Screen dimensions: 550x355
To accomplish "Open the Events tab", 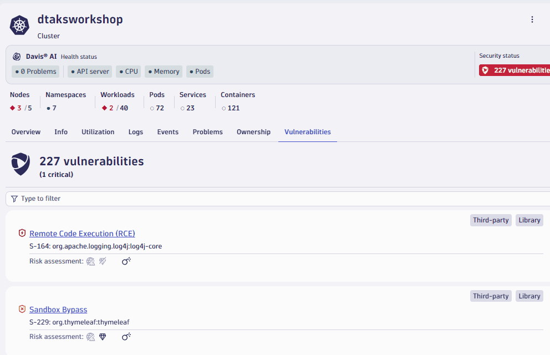I will [167, 132].
